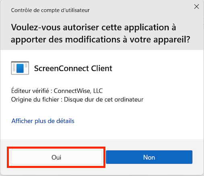Image resolution: width=204 pixels, height=176 pixels.
Task: Click Oui to allow the changes
Action: click(56, 157)
